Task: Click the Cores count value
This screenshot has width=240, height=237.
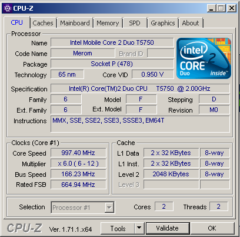Action: [164, 206]
